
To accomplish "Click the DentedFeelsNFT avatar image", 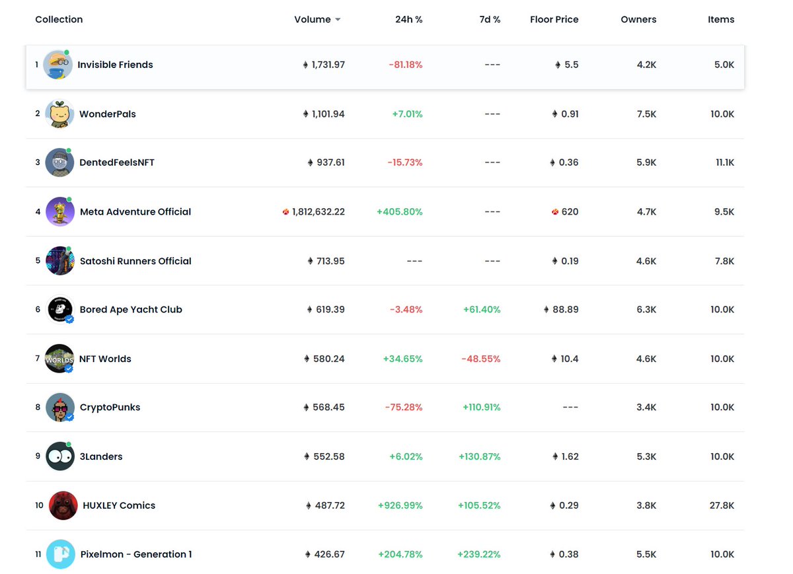I will [x=59, y=162].
